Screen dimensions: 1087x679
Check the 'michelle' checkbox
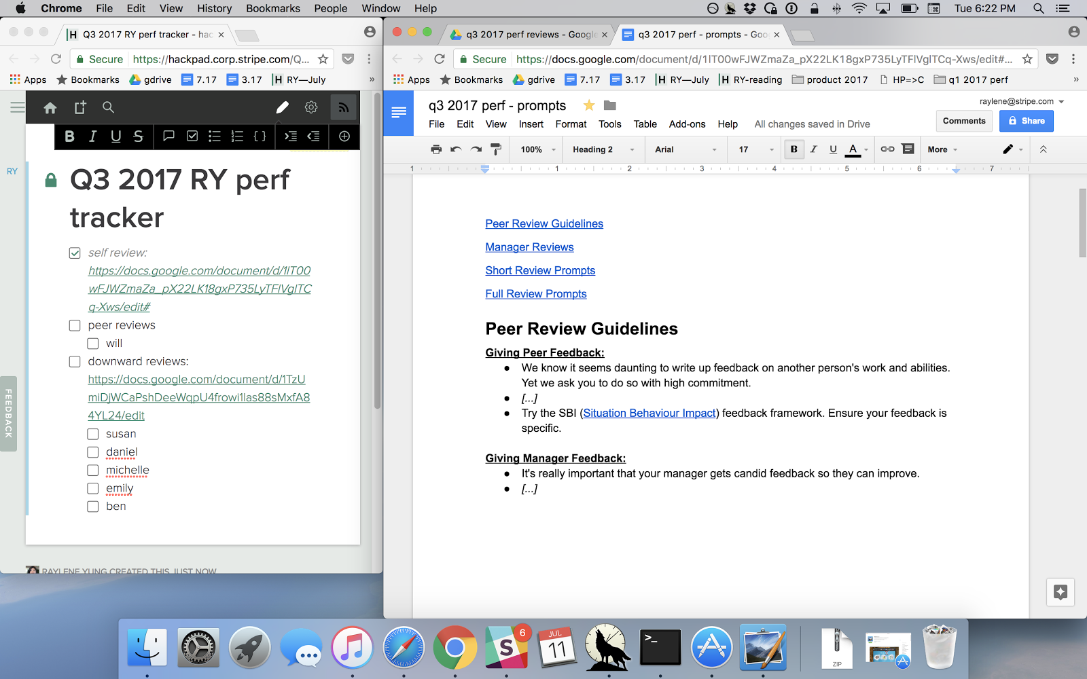pos(93,471)
